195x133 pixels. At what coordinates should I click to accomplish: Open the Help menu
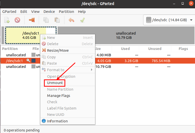coord(82,12)
